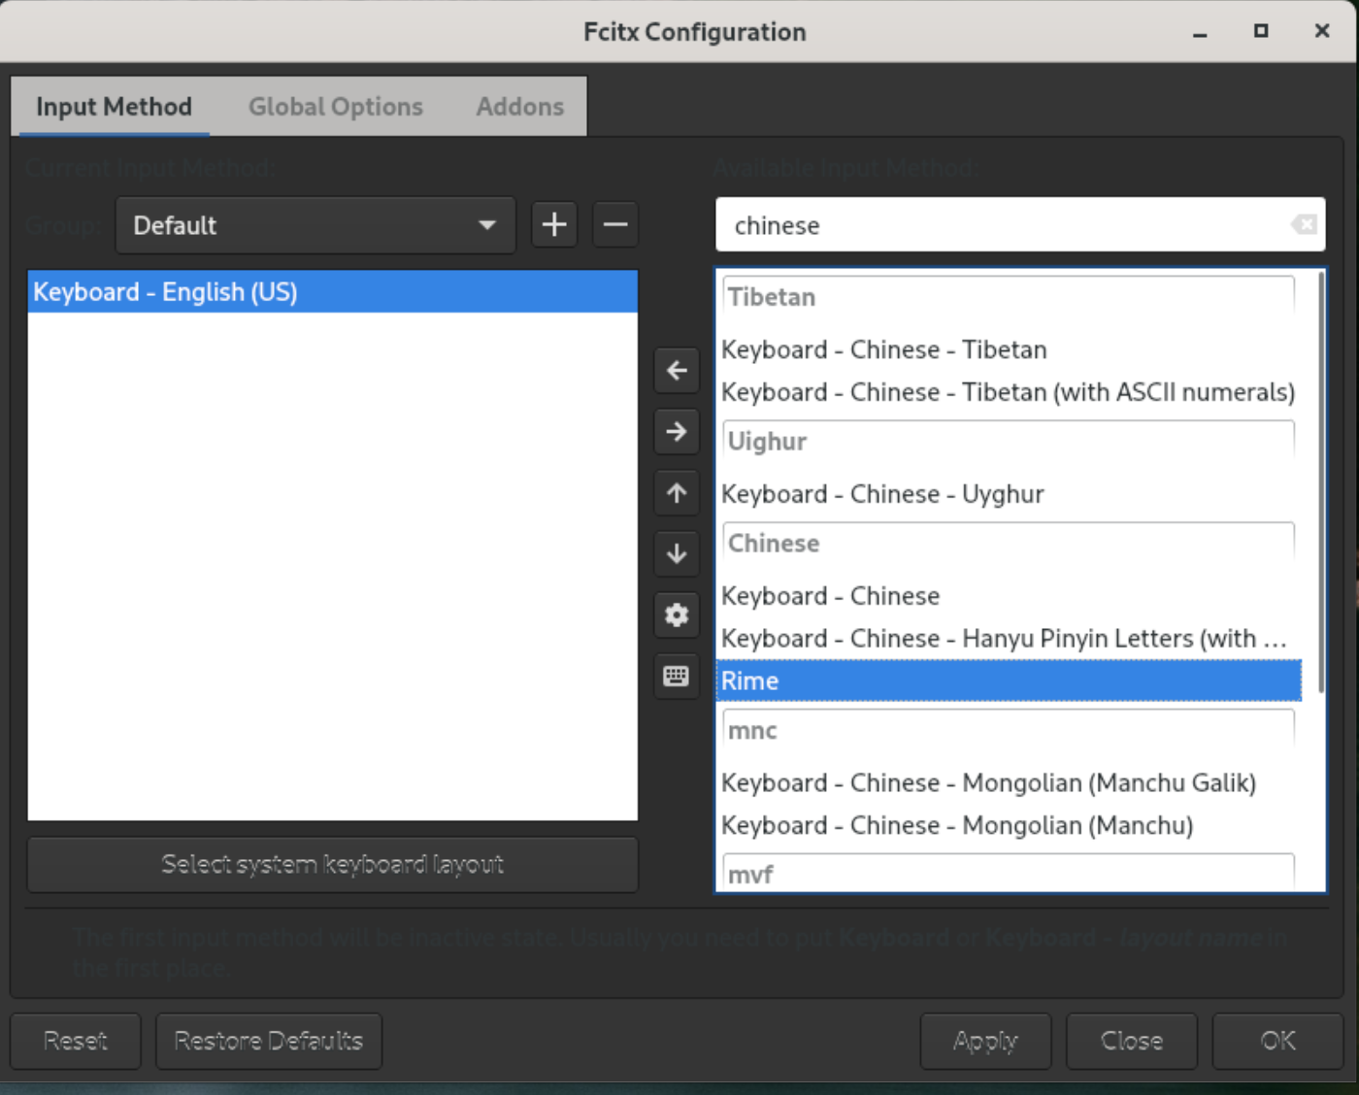Move selected input method down

(x=677, y=554)
